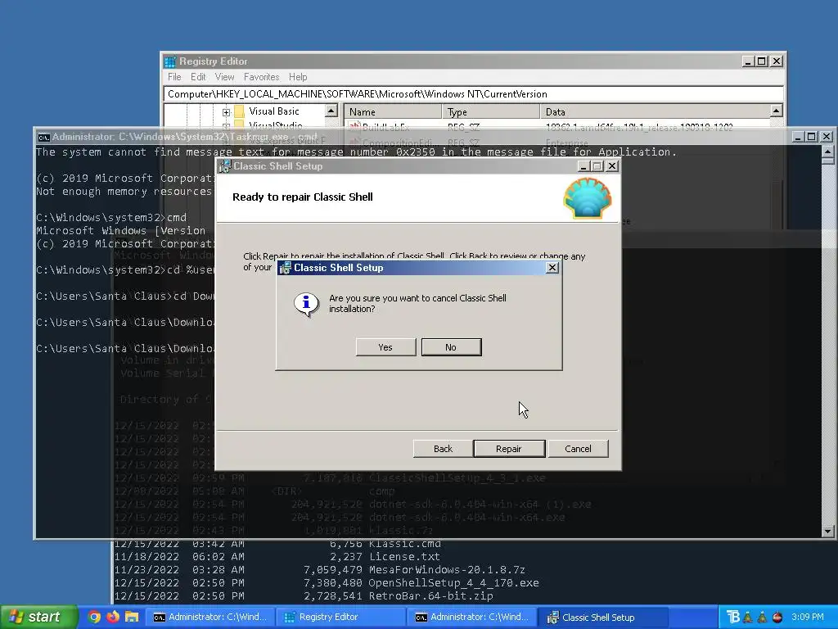Screen dimensions: 838x629
Task: Close the cancel confirmation dialog
Action: [x=552, y=268]
